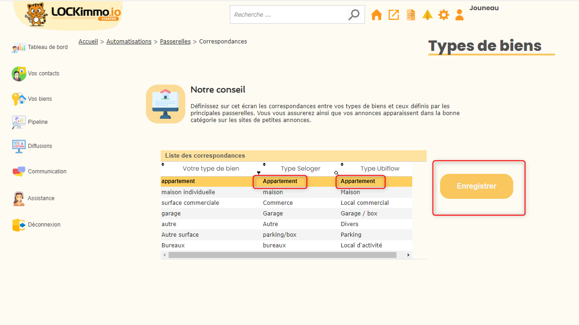Select the Bureaux row
The image size is (579, 325).
286,245
